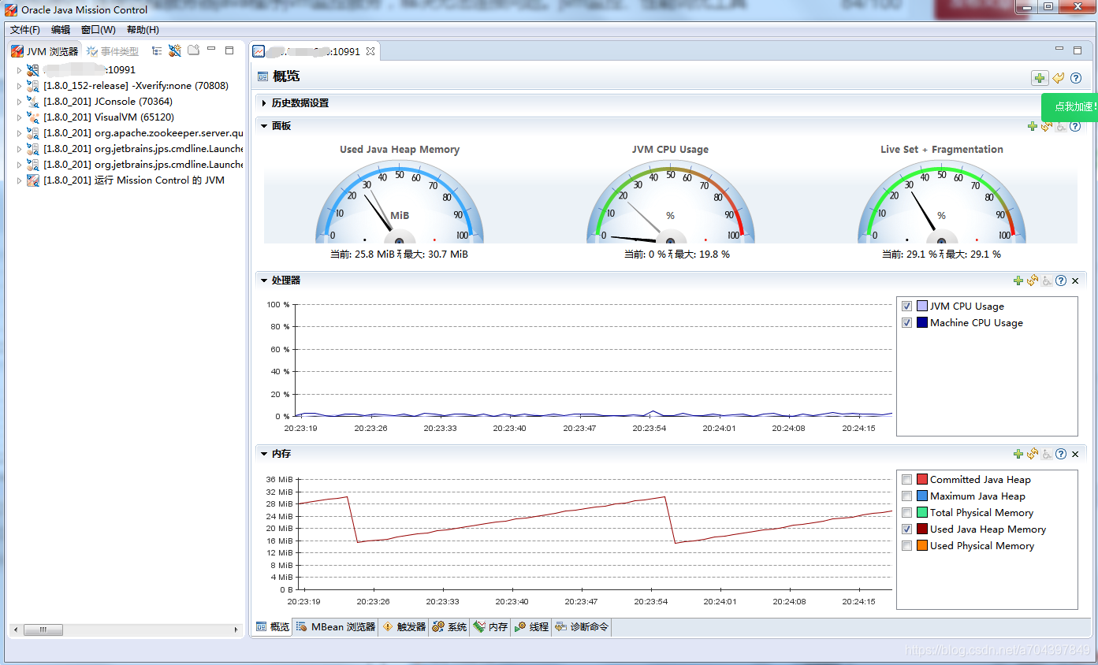Maximize the JVM browser view
Image resolution: width=1098 pixels, height=665 pixels.
pos(229,50)
